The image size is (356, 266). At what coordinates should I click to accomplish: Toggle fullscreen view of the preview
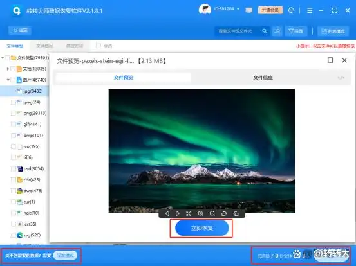[x=189, y=213]
